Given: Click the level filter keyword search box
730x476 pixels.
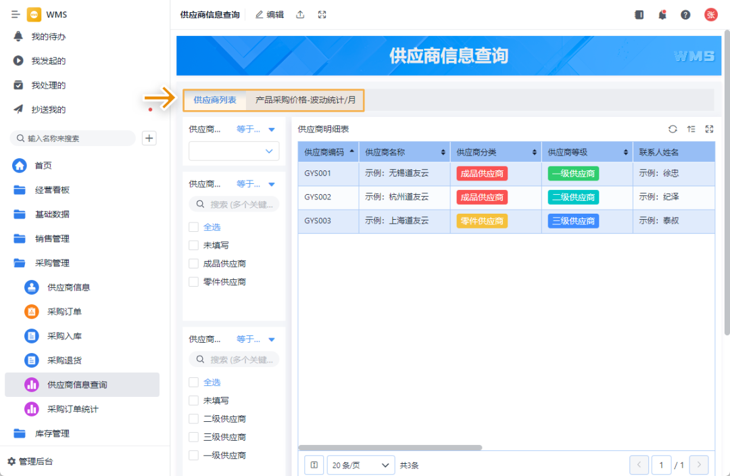Looking at the screenshot, I should click(x=234, y=359).
